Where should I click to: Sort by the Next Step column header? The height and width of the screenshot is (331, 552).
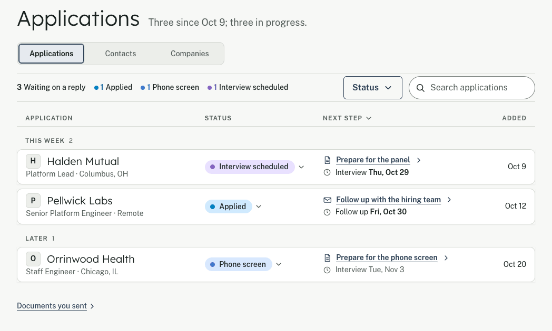(347, 118)
